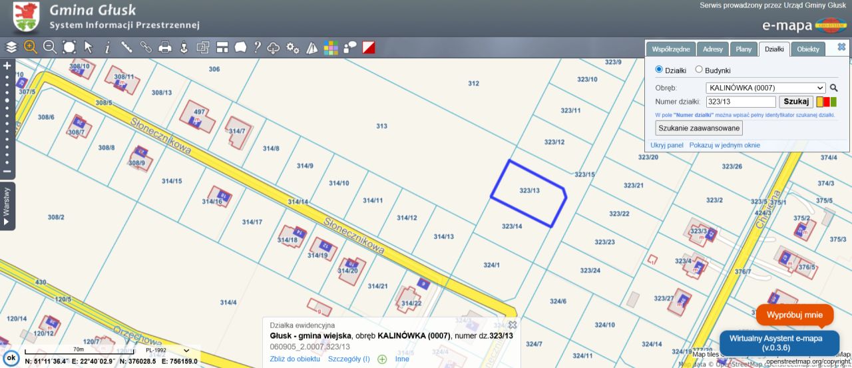Pick the red highlight color swatch

tap(827, 102)
